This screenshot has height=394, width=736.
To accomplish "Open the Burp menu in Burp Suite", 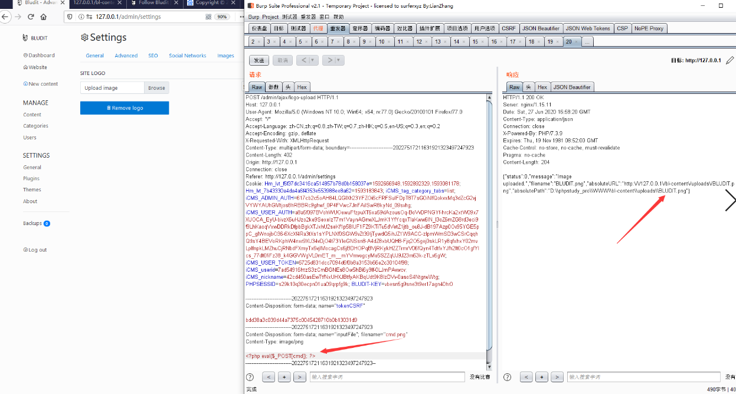I will pyautogui.click(x=253, y=17).
